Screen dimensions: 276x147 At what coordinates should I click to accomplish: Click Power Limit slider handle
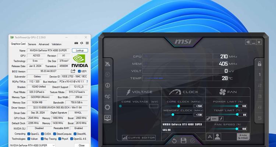point(237,106)
